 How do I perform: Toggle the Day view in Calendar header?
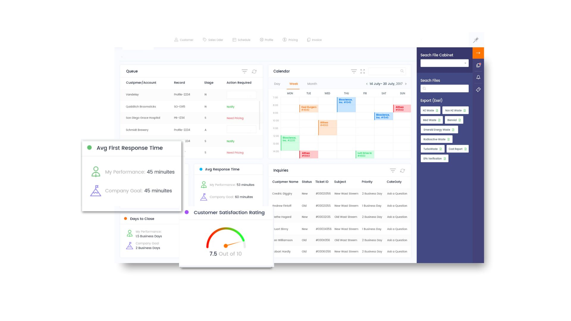click(277, 84)
